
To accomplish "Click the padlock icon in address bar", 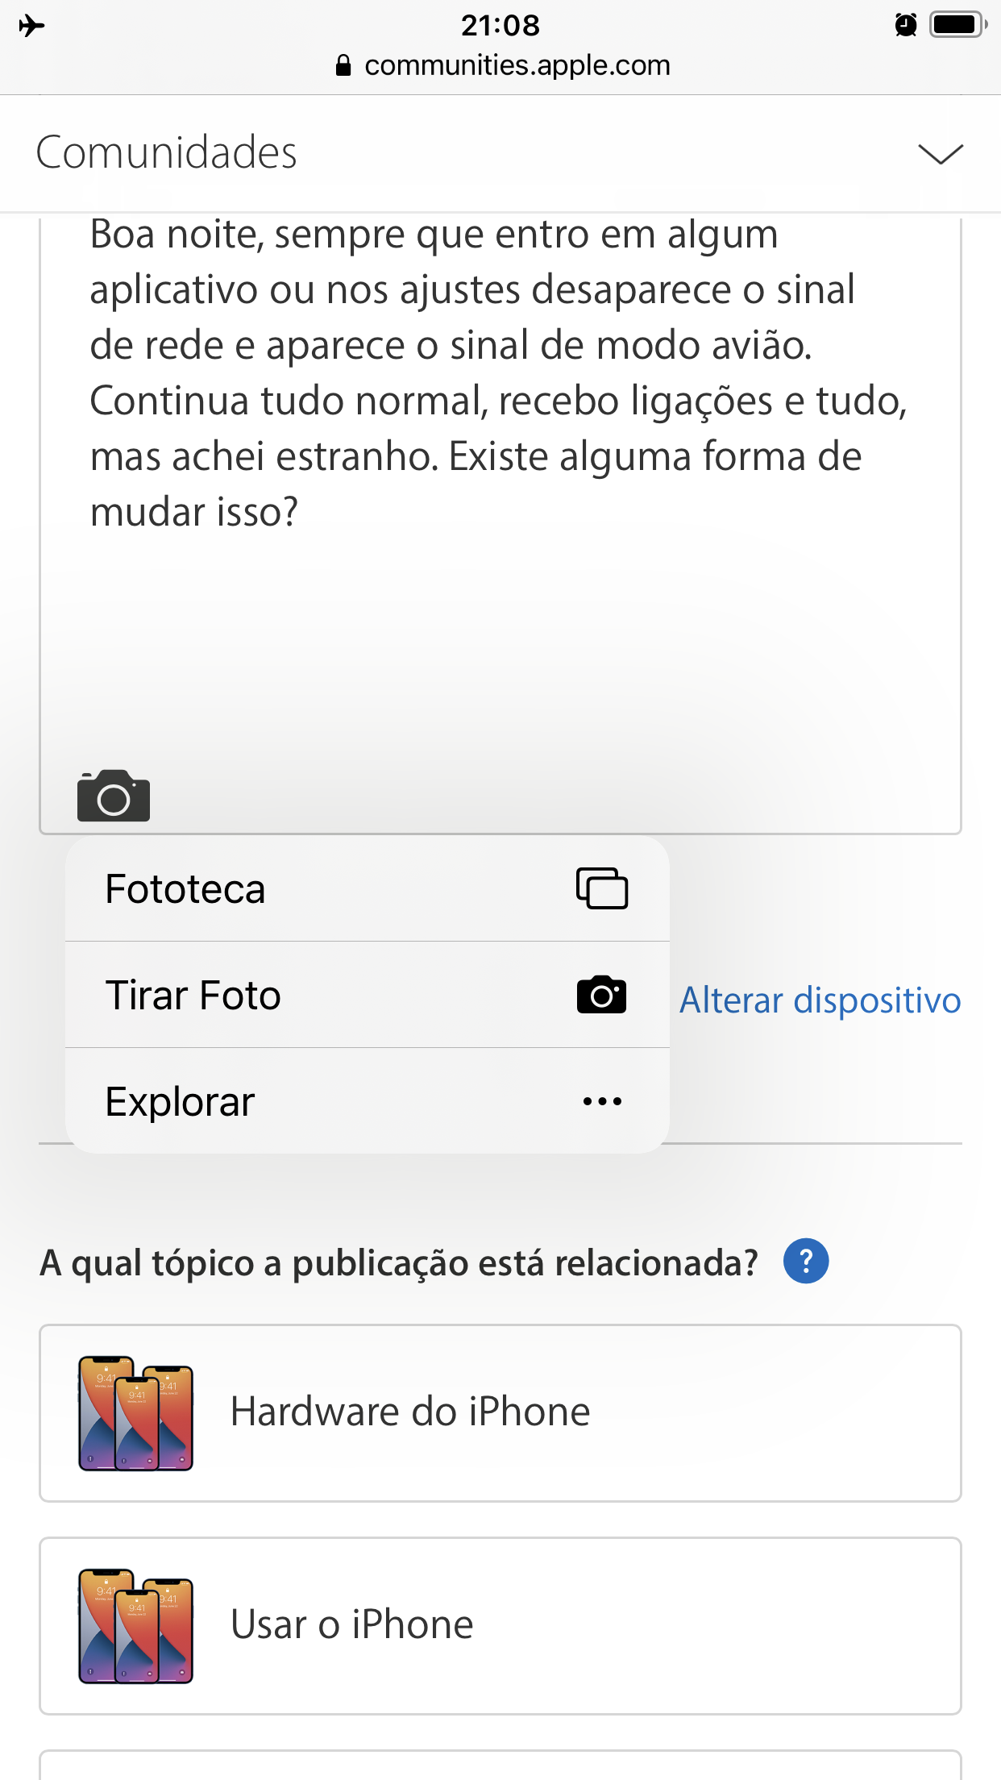I will 343,65.
